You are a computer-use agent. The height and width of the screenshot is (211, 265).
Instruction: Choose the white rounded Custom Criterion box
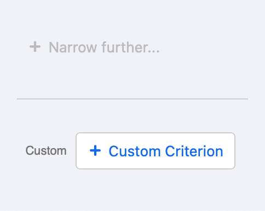pos(155,151)
